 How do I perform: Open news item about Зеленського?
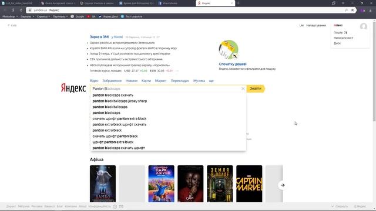click(x=122, y=43)
